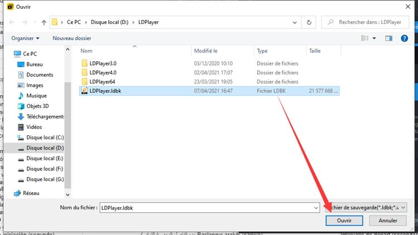Expand chevron after Disque local (D:) breadcrumb

coord(133,22)
